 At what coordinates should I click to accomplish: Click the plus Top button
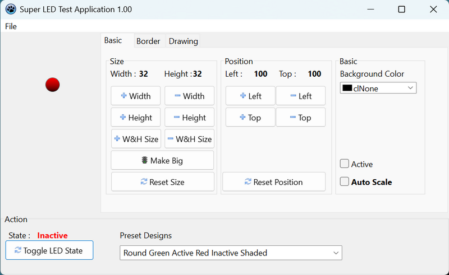coord(250,117)
